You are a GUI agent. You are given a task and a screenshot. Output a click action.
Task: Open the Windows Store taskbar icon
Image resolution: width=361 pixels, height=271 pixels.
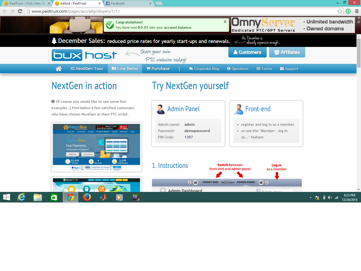pyautogui.click(x=54, y=197)
